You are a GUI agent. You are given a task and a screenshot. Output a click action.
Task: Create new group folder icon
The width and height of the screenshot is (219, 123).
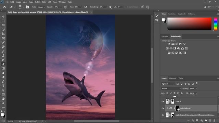coord(206,121)
